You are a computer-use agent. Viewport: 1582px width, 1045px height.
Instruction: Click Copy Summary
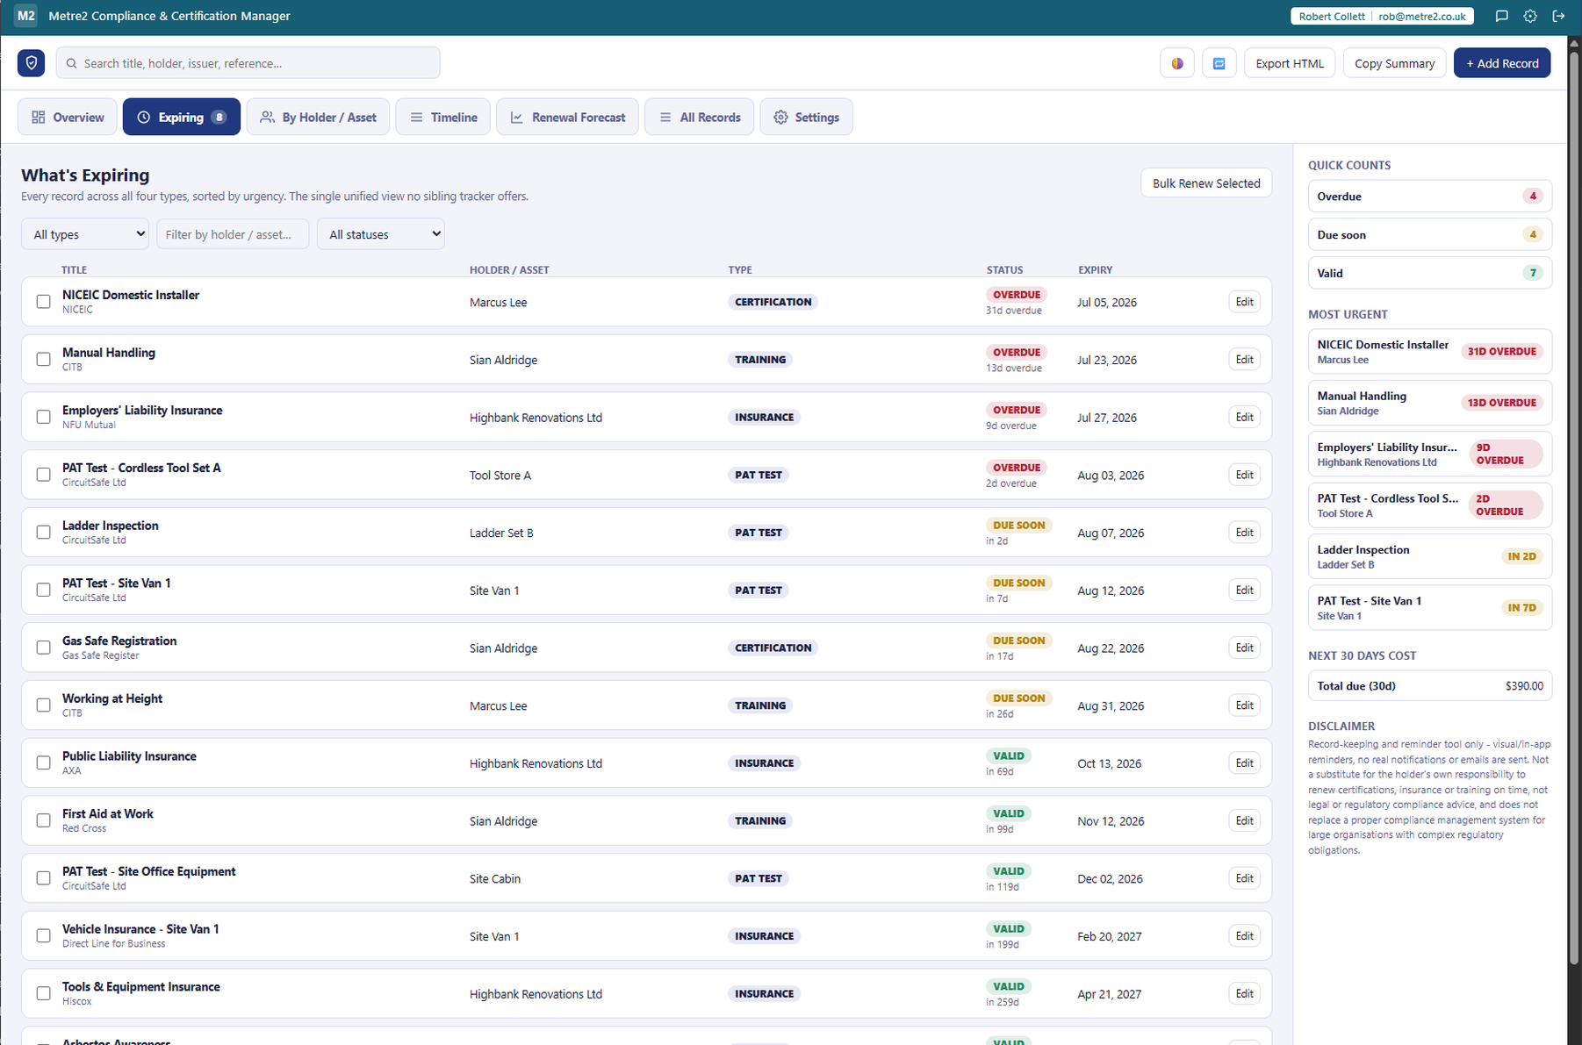point(1394,63)
